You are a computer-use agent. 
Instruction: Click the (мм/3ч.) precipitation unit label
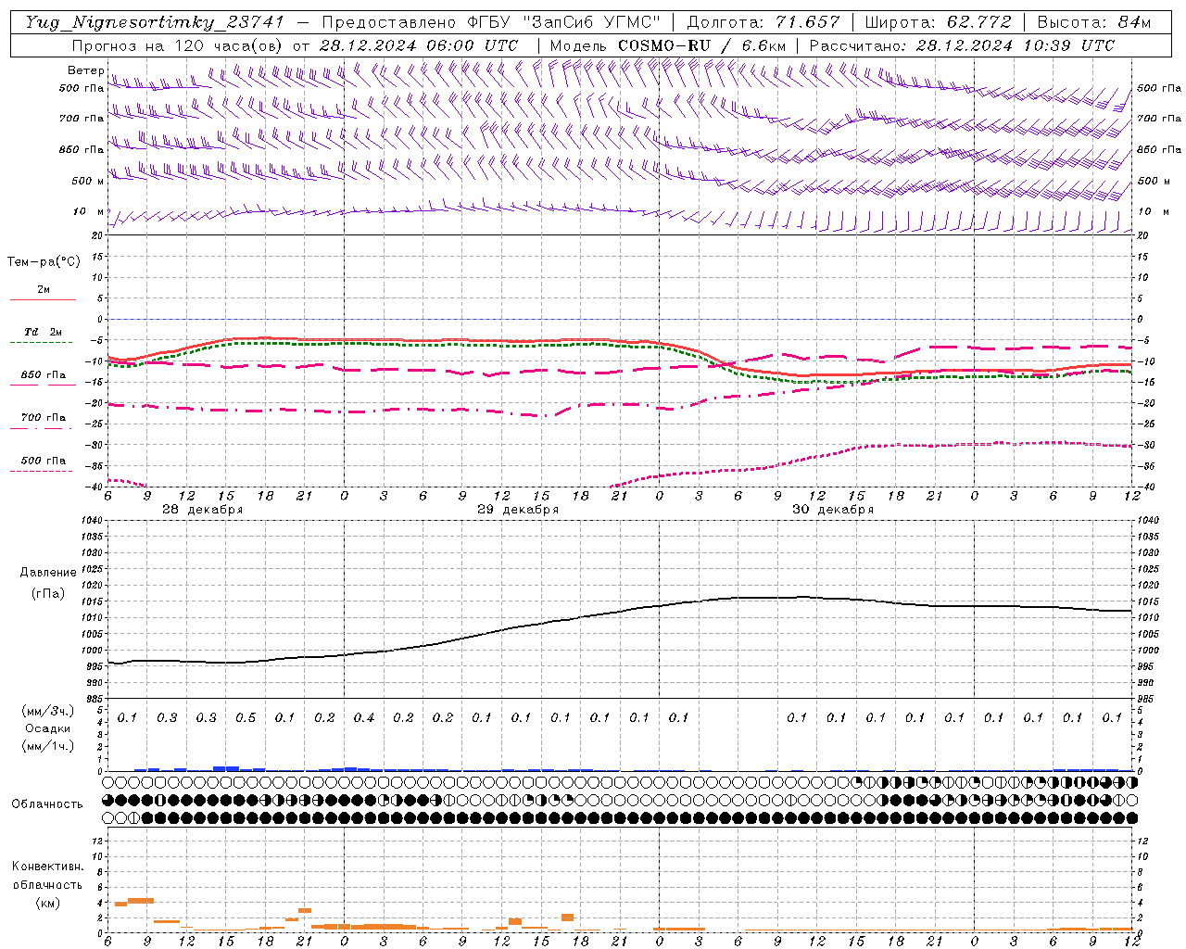(x=48, y=711)
